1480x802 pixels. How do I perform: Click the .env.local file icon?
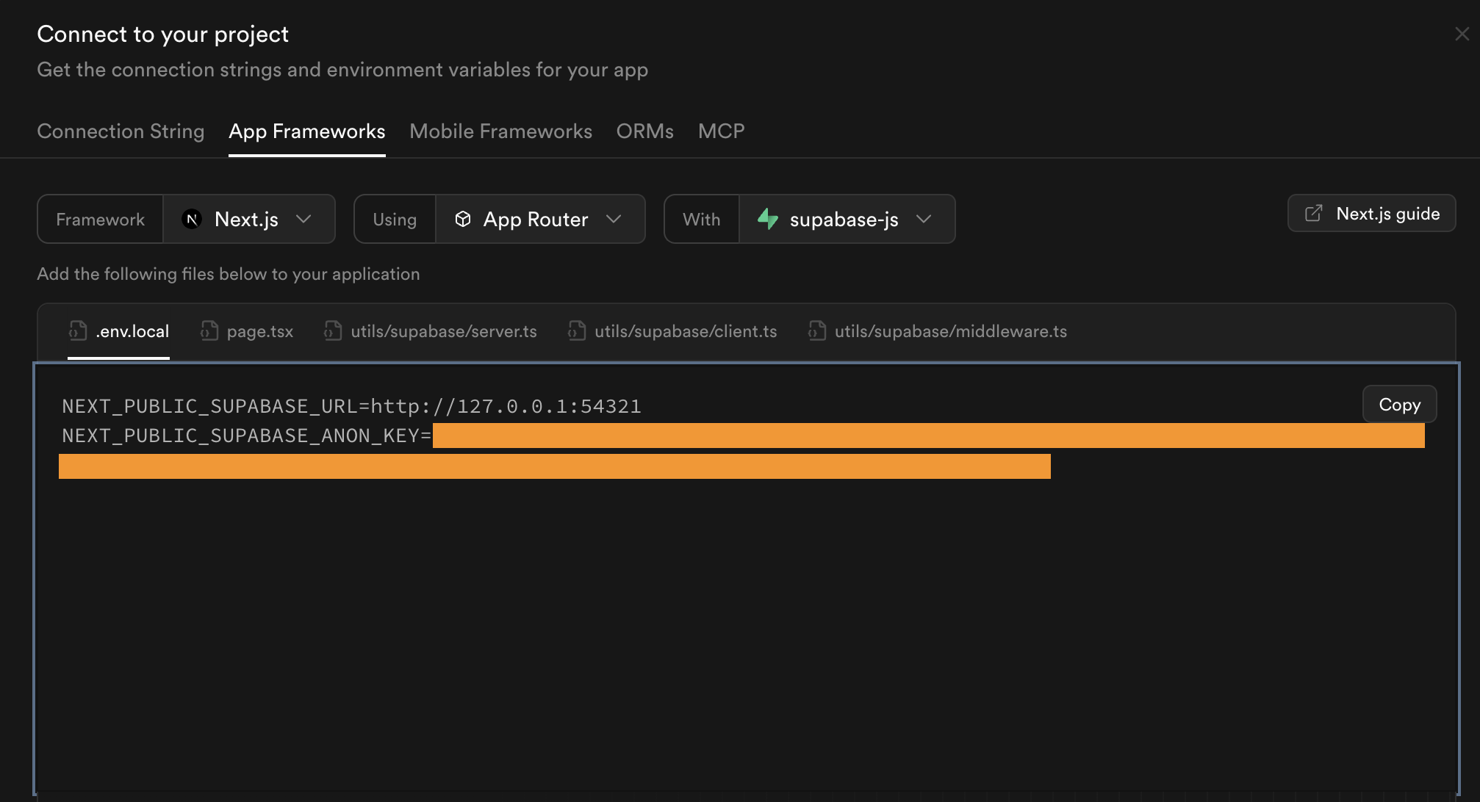tap(78, 330)
